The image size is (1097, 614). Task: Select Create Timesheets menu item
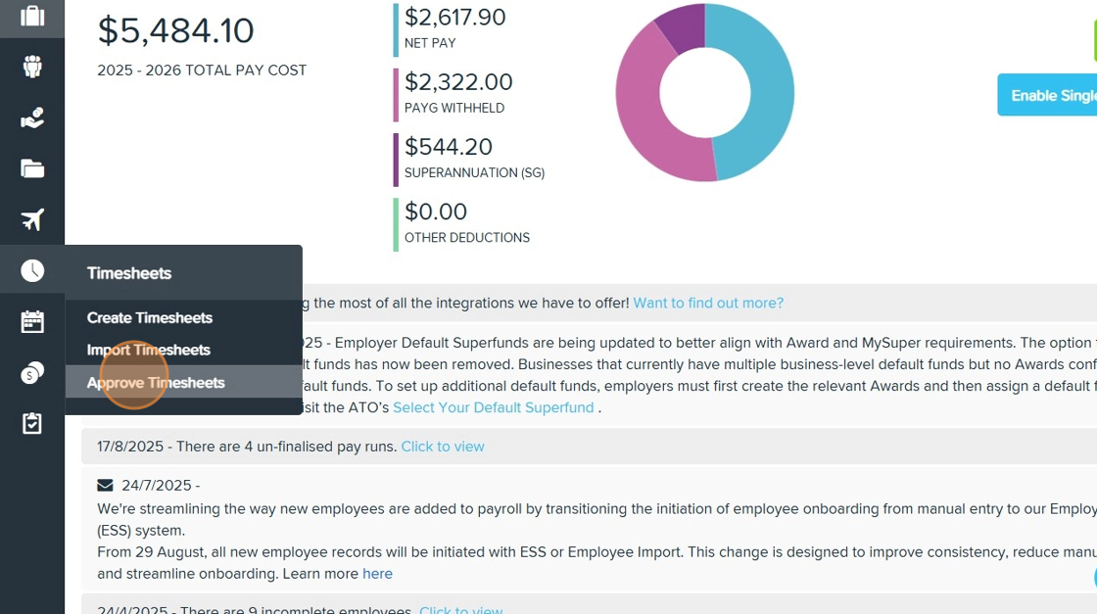coord(150,317)
